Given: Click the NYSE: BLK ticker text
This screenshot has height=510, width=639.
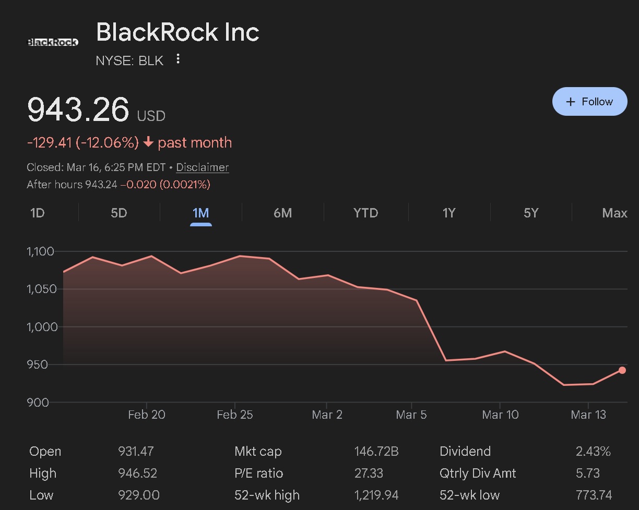Looking at the screenshot, I should 129,60.
